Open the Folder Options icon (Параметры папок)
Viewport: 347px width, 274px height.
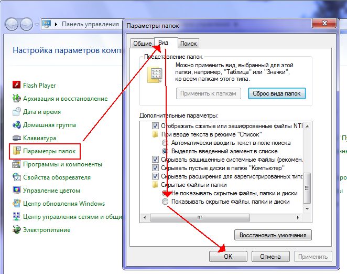pos(17,151)
